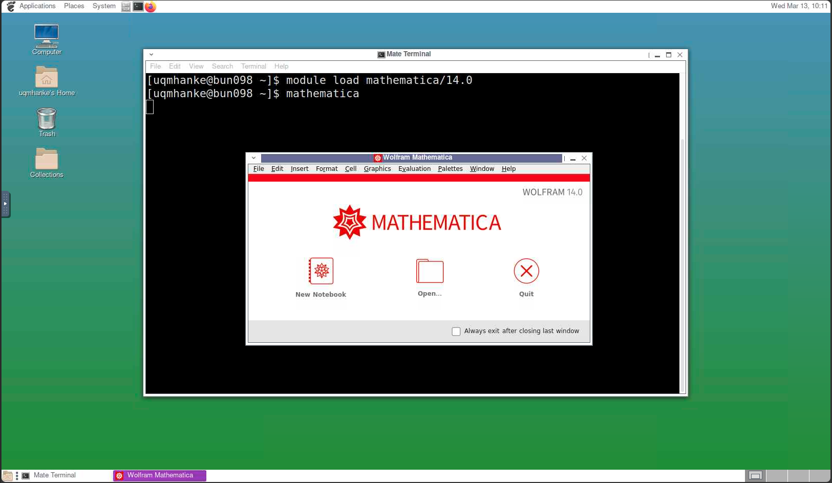This screenshot has height=483, width=832.
Task: Open the Terminal window's Edit menu
Action: (175, 67)
